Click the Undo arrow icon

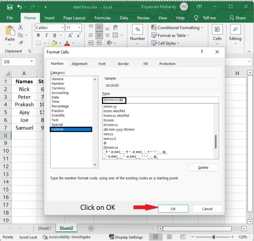(20, 7)
